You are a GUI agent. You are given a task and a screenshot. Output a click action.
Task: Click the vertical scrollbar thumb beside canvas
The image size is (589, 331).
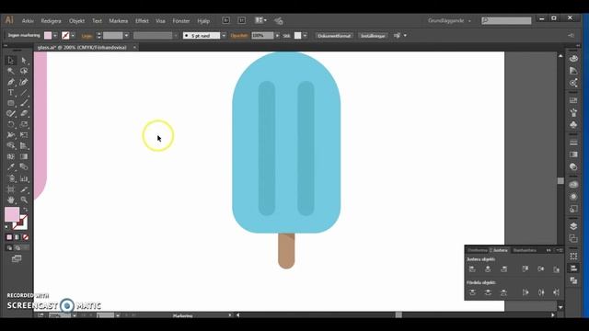click(560, 181)
